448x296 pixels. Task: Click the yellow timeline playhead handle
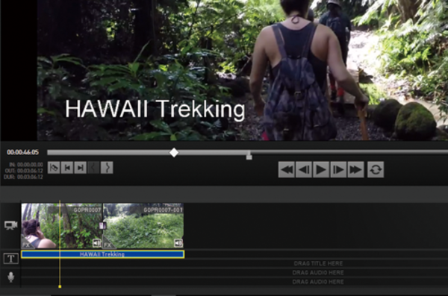coord(60,286)
